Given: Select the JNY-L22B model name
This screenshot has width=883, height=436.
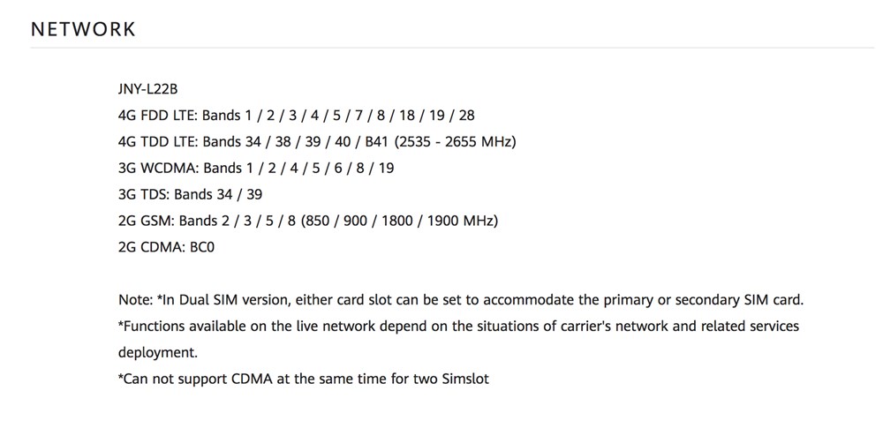Looking at the screenshot, I should point(148,89).
